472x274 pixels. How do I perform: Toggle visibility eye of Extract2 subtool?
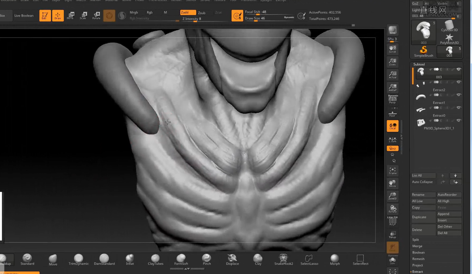click(x=459, y=82)
